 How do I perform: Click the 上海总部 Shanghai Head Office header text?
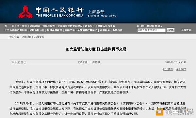pyautogui.click(x=102, y=13)
